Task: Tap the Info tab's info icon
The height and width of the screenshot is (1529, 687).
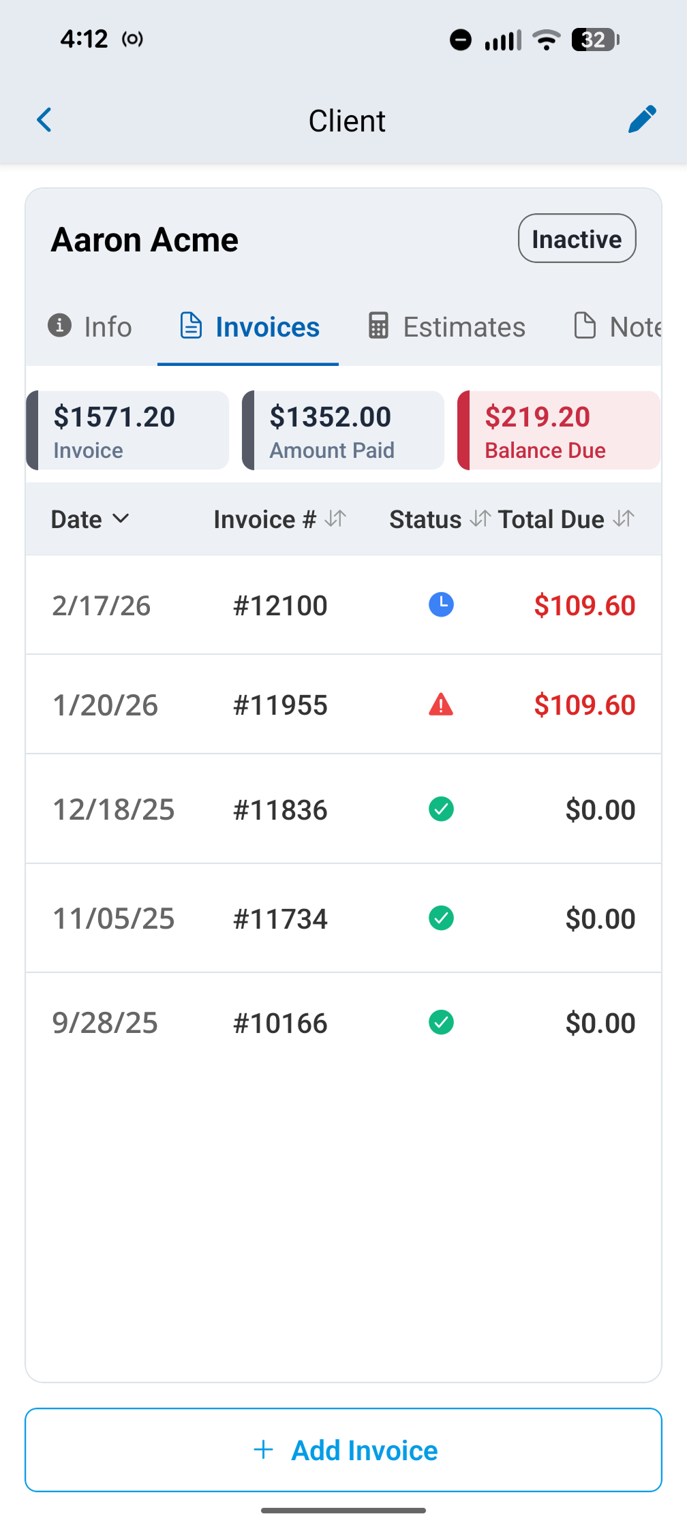Action: pos(60,326)
